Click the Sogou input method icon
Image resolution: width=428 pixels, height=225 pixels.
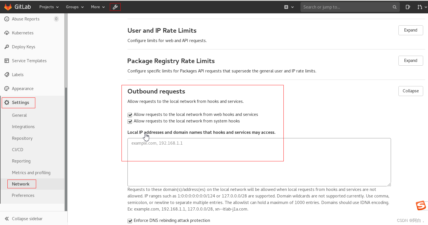[421, 206]
